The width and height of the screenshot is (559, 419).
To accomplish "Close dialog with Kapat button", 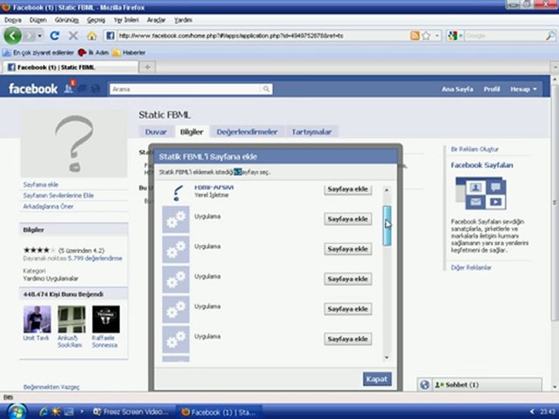I will click(x=377, y=379).
